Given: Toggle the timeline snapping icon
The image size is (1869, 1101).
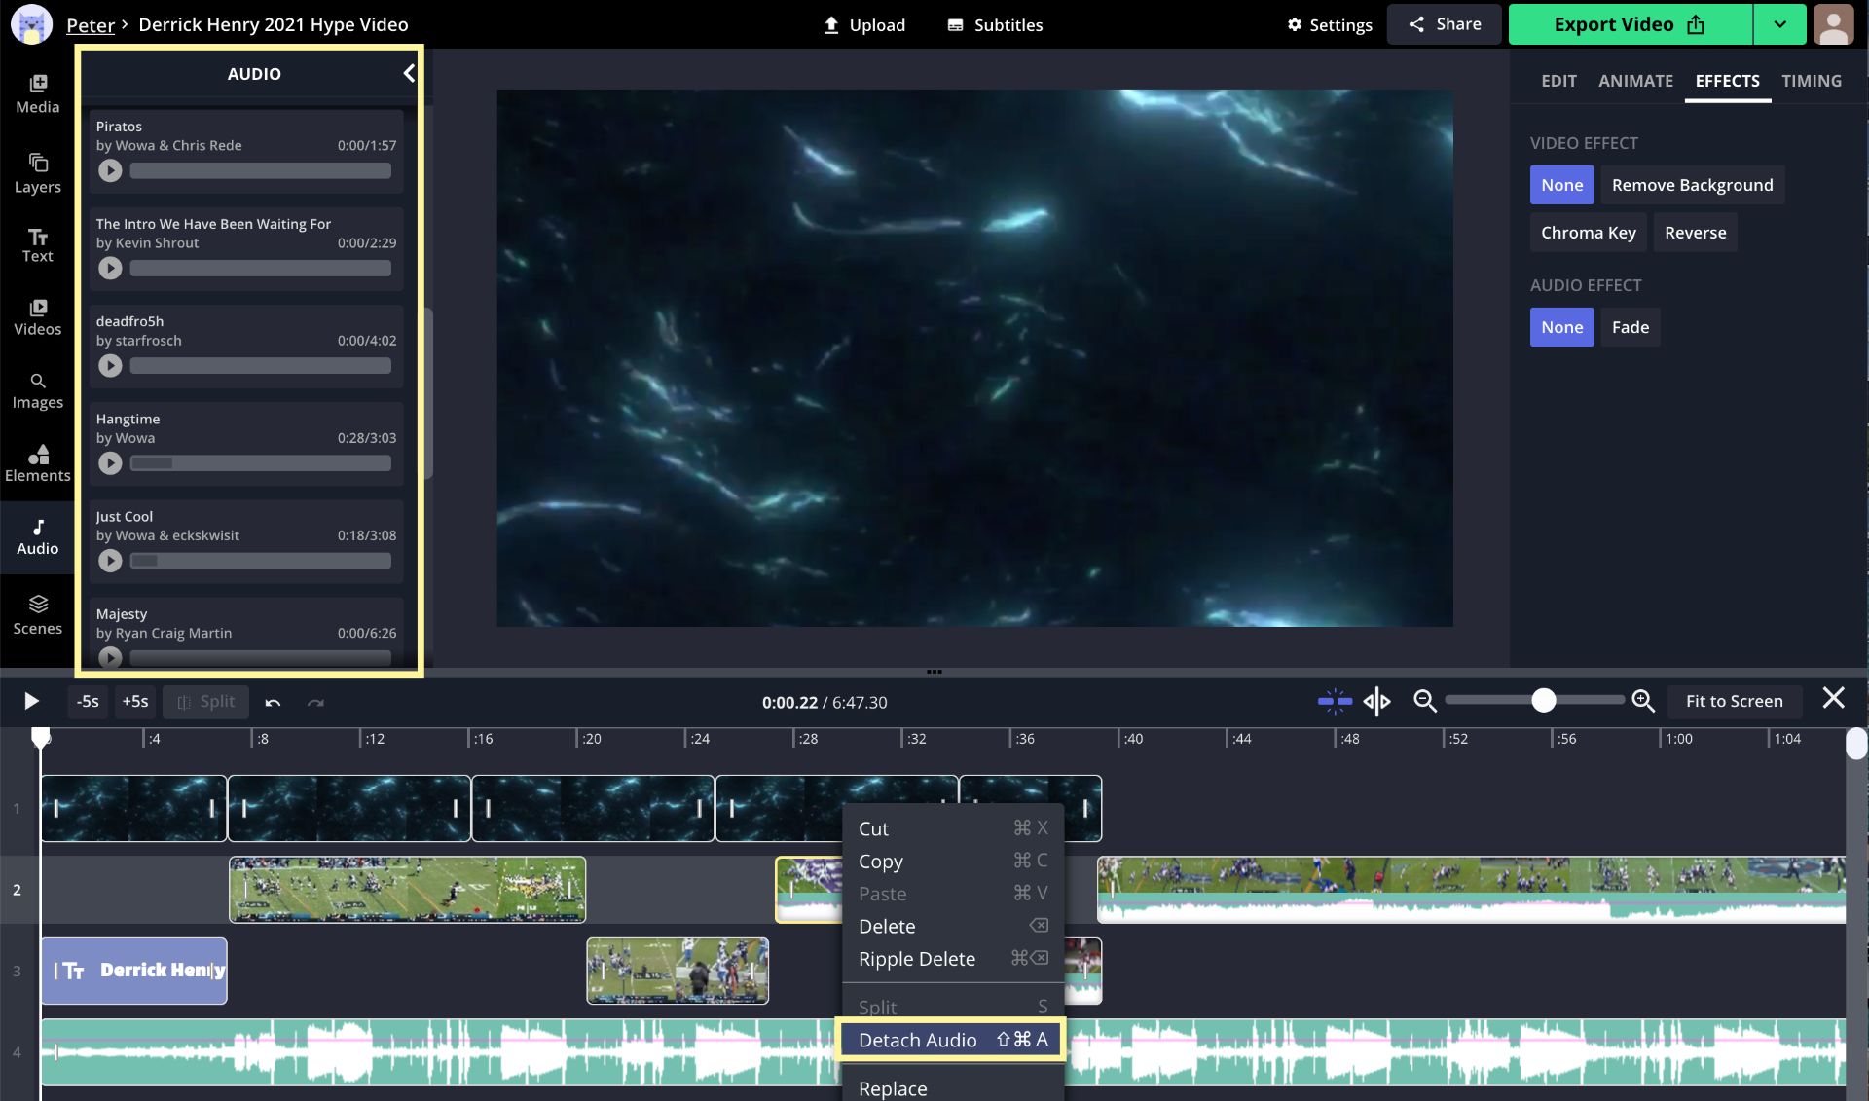Looking at the screenshot, I should [1335, 701].
